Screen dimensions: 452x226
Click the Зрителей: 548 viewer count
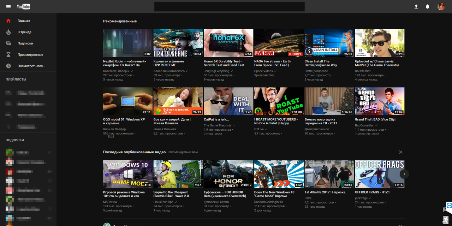click(264, 75)
